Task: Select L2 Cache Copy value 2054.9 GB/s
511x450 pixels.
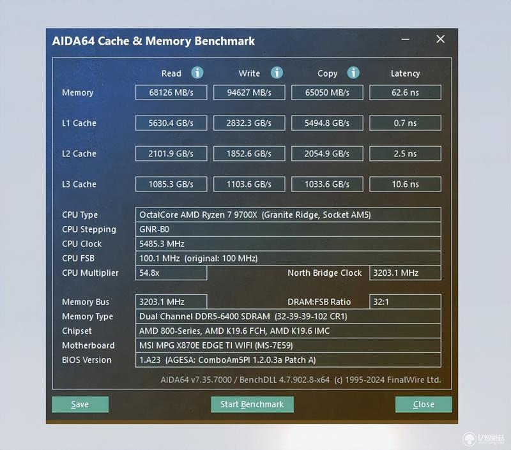Action: pos(327,154)
